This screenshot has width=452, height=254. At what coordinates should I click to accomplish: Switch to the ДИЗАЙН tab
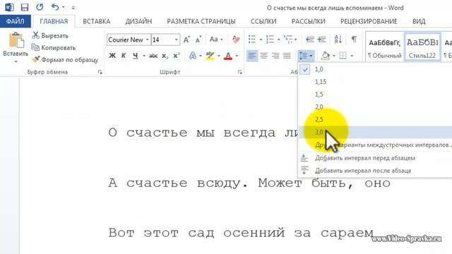(138, 21)
